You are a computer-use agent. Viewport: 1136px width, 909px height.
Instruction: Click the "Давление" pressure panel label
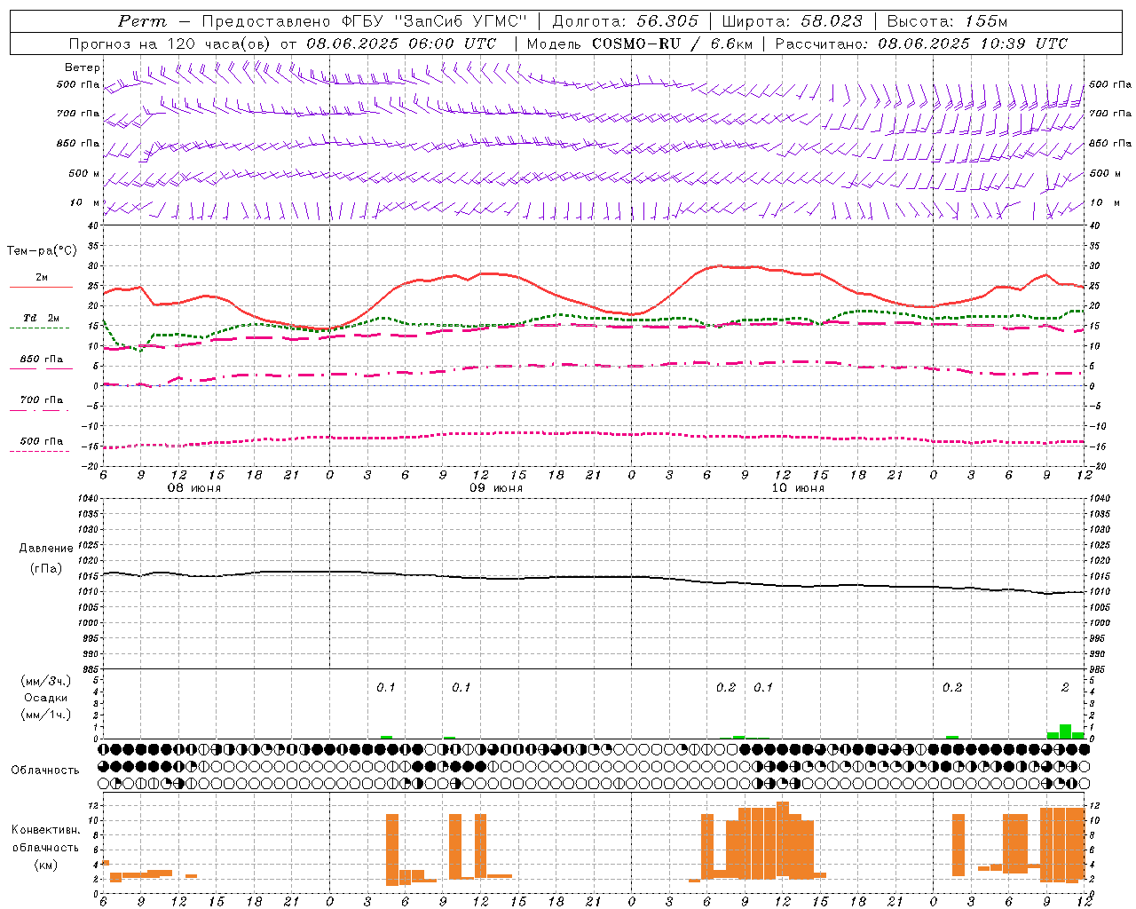click(46, 549)
